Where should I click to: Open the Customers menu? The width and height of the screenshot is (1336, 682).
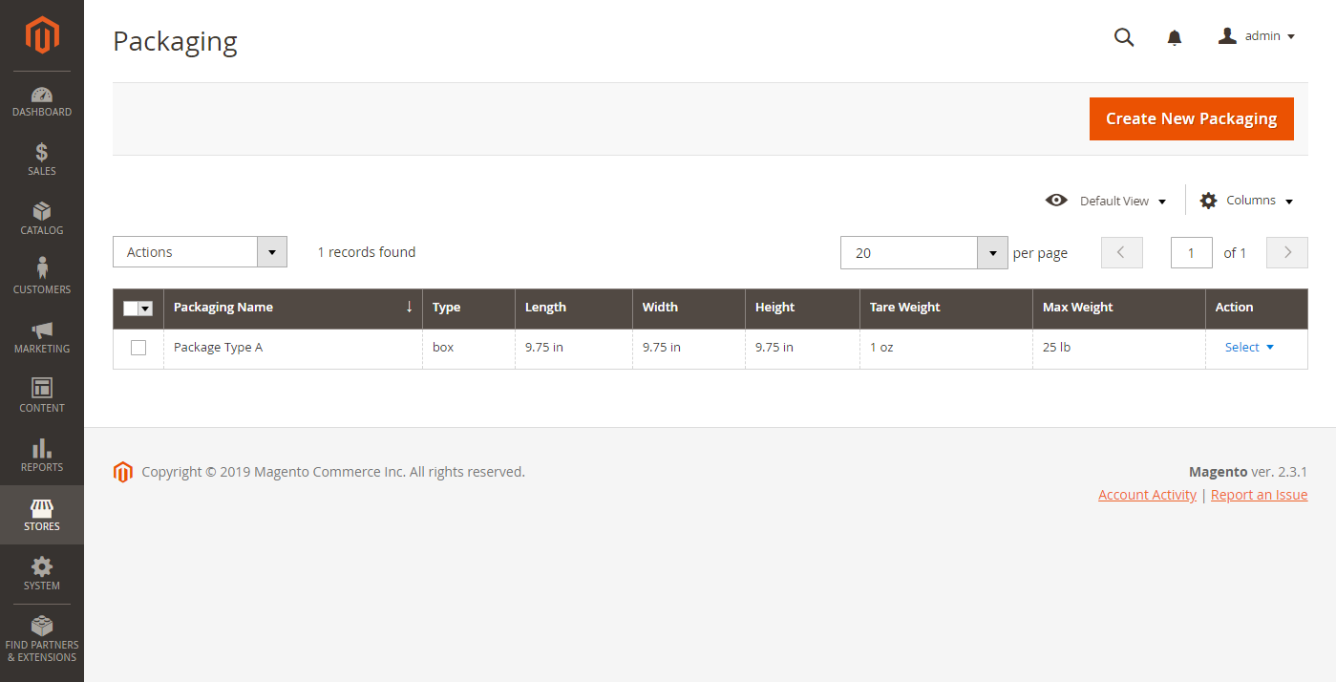[42, 279]
